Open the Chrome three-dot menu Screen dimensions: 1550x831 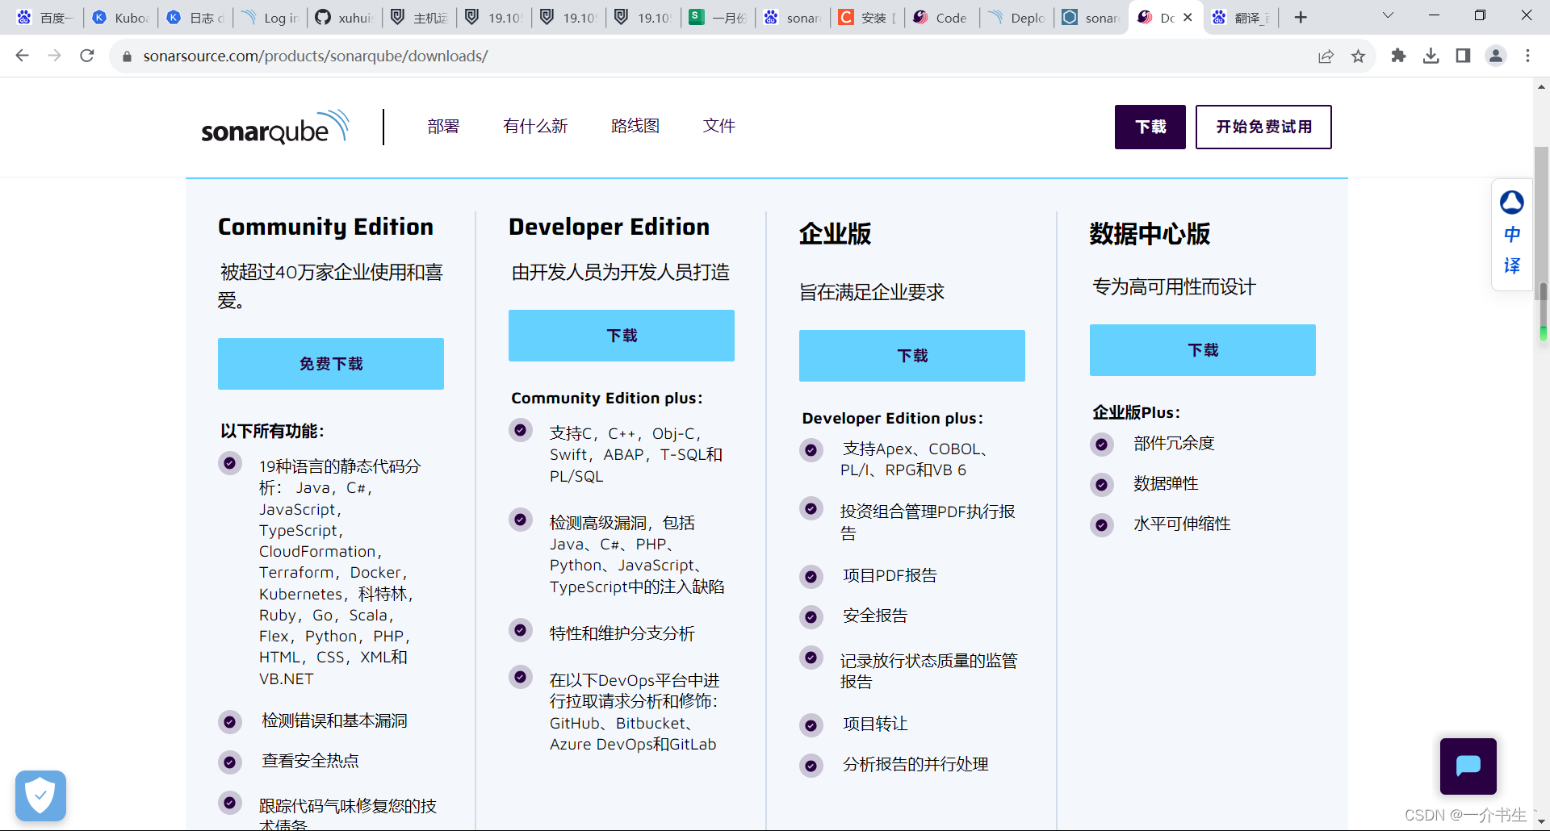pos(1527,56)
